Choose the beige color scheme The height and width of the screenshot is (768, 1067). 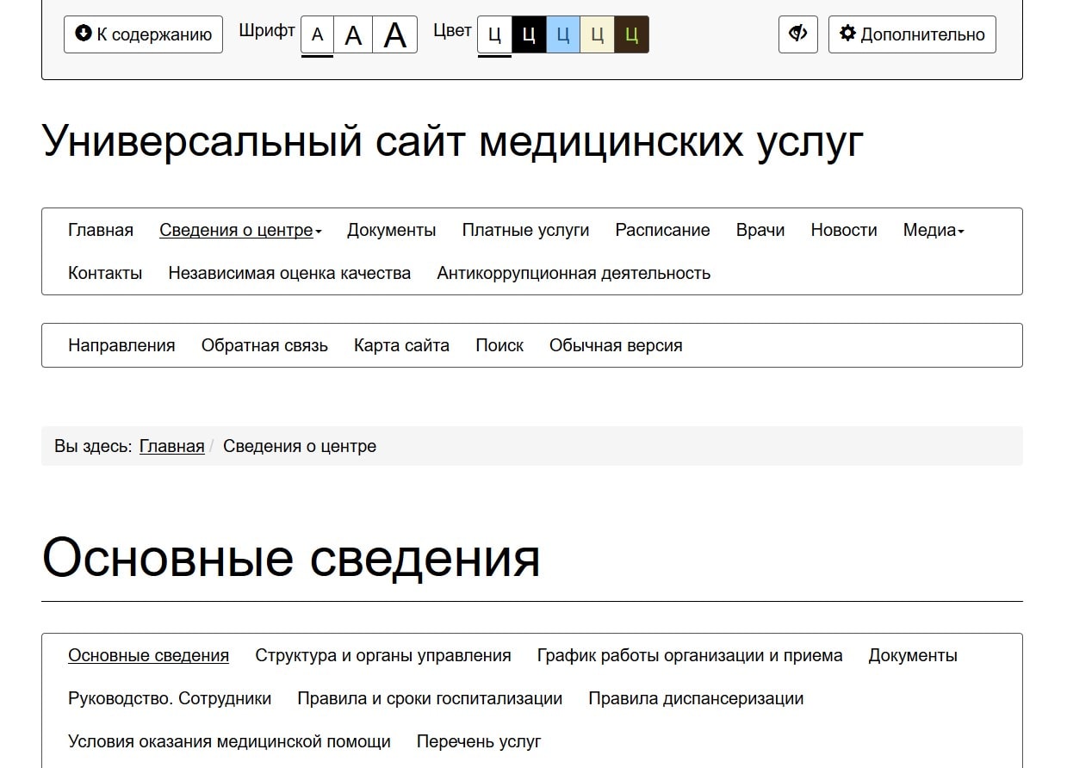(597, 35)
